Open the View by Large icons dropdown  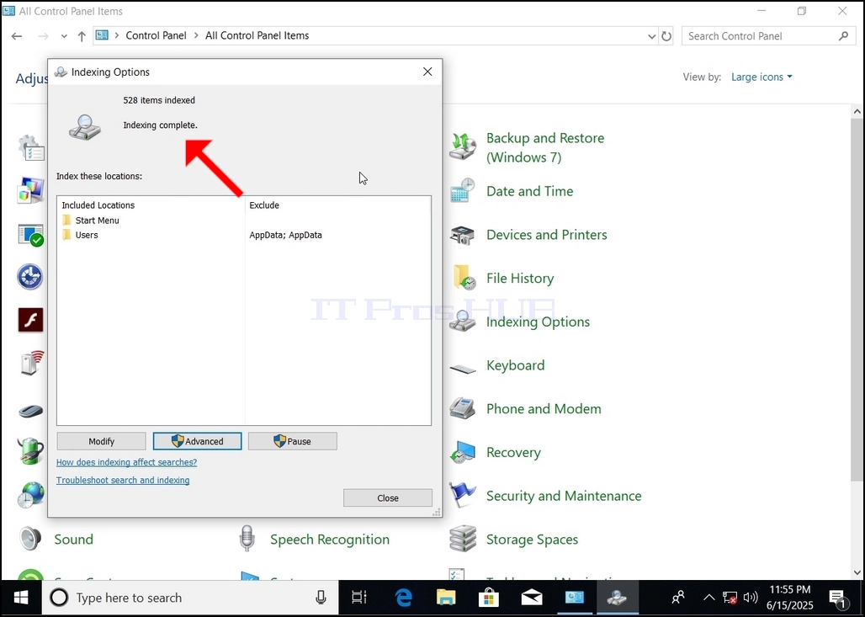762,77
